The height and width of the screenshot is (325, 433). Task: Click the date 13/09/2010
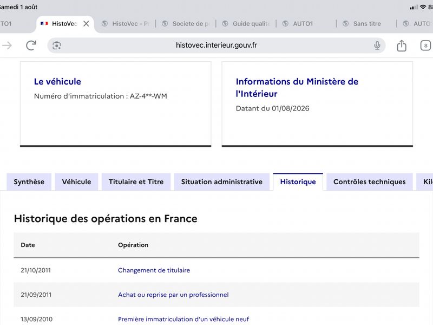(x=36, y=319)
